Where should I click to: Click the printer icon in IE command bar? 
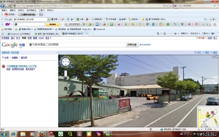coord(175,34)
